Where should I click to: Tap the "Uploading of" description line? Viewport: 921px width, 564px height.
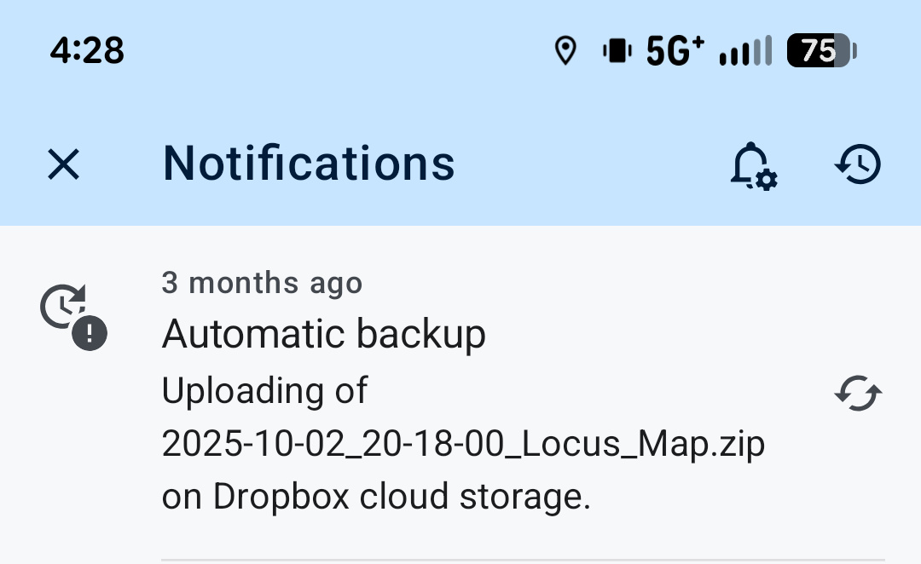[264, 391]
